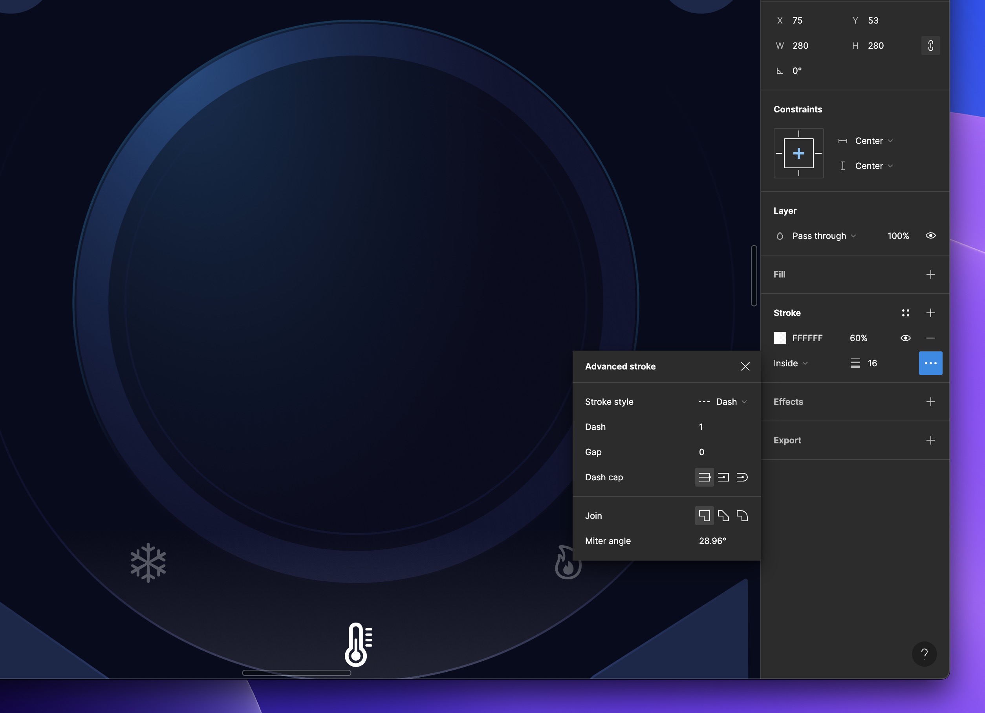Viewport: 985px width, 713px height.
Task: Hide the stroke using its eye toggle
Action: click(906, 338)
